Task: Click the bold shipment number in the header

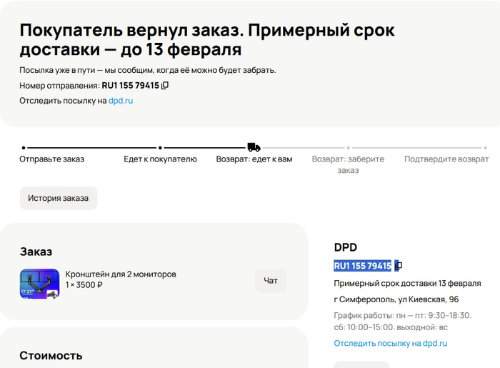Action: coord(130,86)
